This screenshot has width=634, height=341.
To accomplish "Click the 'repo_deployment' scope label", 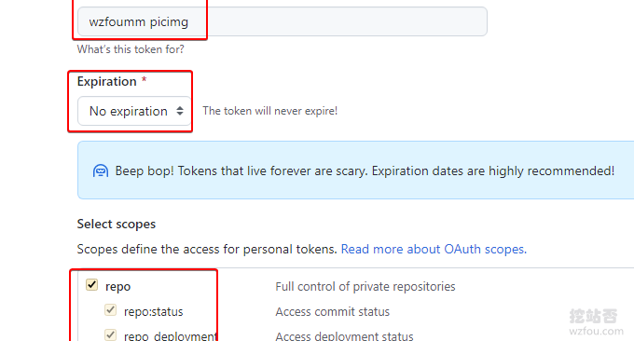I will coord(171,335).
